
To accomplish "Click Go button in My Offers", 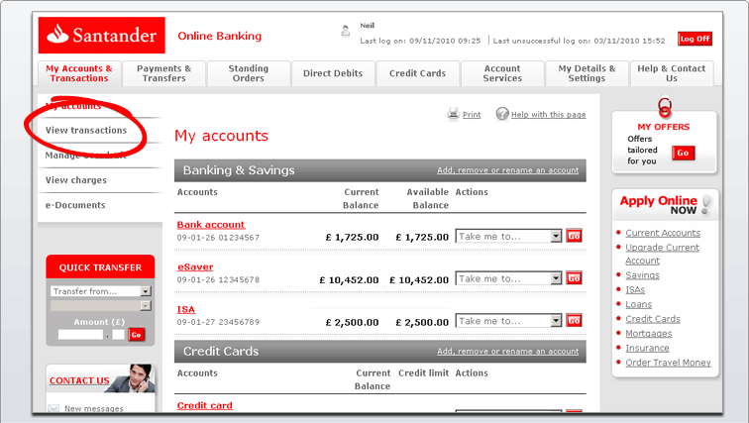I will pyautogui.click(x=683, y=153).
